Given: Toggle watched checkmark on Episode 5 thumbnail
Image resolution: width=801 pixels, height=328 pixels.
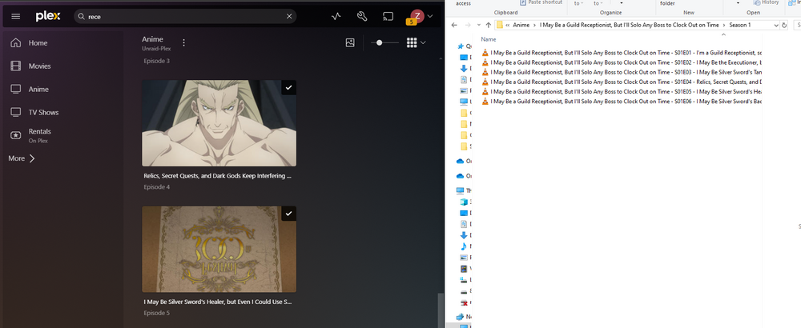Looking at the screenshot, I should tap(288, 214).
